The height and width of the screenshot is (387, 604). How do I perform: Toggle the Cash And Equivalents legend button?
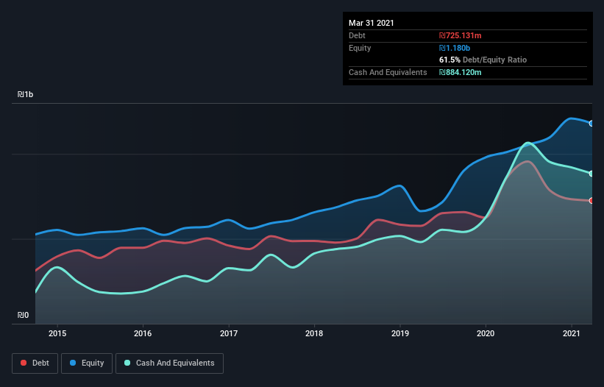pos(169,363)
